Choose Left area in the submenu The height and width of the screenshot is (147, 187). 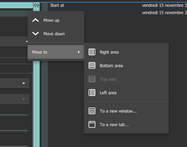click(x=108, y=93)
